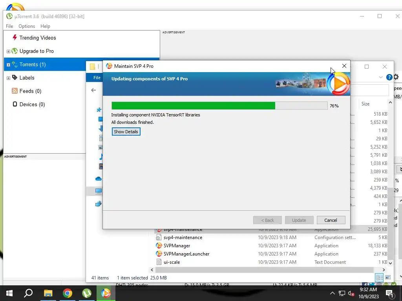Show hidden system tray icons
This screenshot has height=301, width=402.
(x=332, y=293)
